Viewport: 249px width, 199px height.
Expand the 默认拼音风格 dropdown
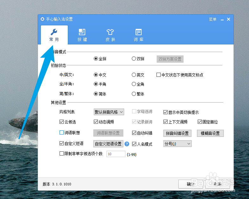[109, 112]
